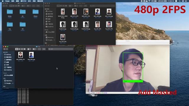189x106 pixels.
Task: Open 文件 in Yue window sidebar
Action: coord(6,65)
